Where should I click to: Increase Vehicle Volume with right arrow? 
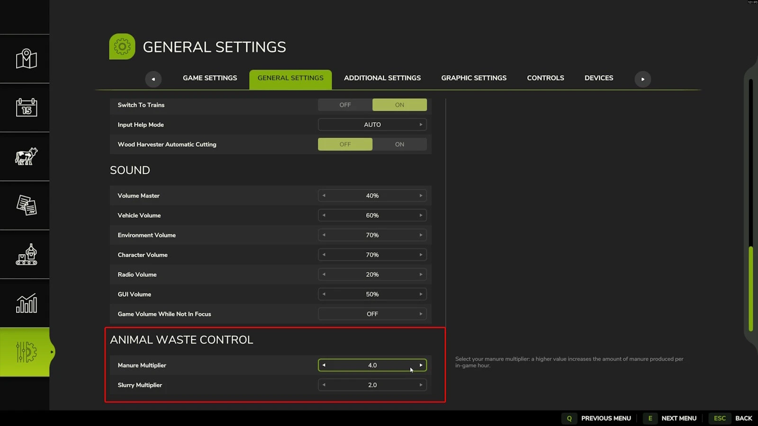tap(421, 215)
